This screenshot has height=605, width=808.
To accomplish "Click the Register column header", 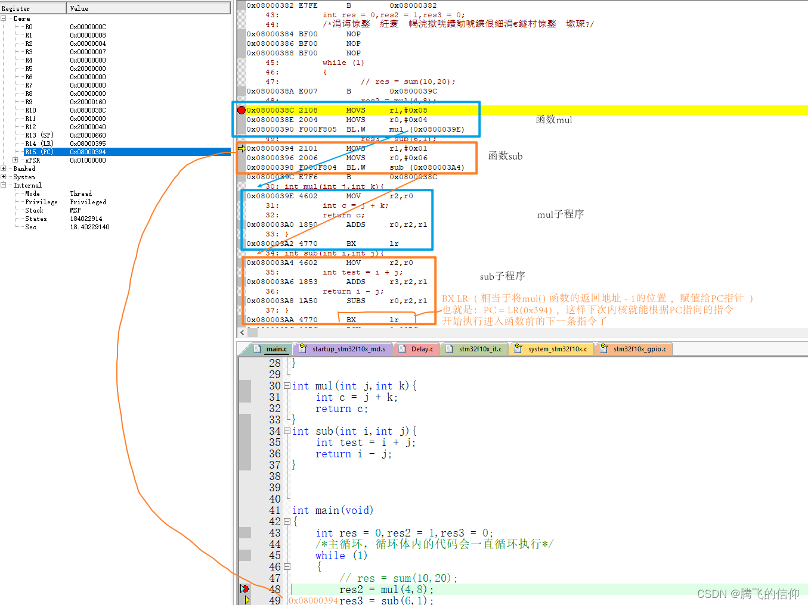I will click(x=33, y=8).
